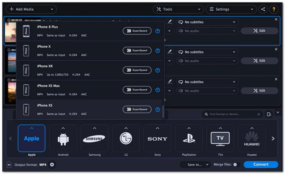
Task: Go to next device categories arrow
Action: click(273, 138)
